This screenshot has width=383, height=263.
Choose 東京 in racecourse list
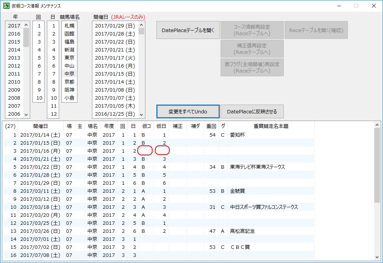69,58
